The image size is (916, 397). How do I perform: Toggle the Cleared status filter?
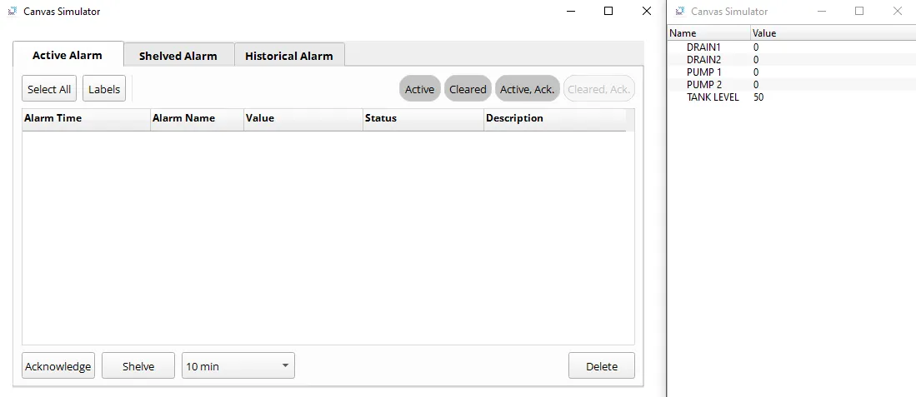coord(468,89)
